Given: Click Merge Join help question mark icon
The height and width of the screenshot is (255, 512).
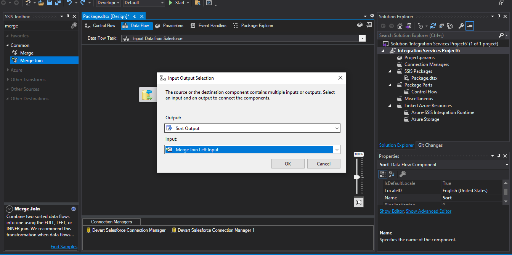Looking at the screenshot, I should coord(74,209).
